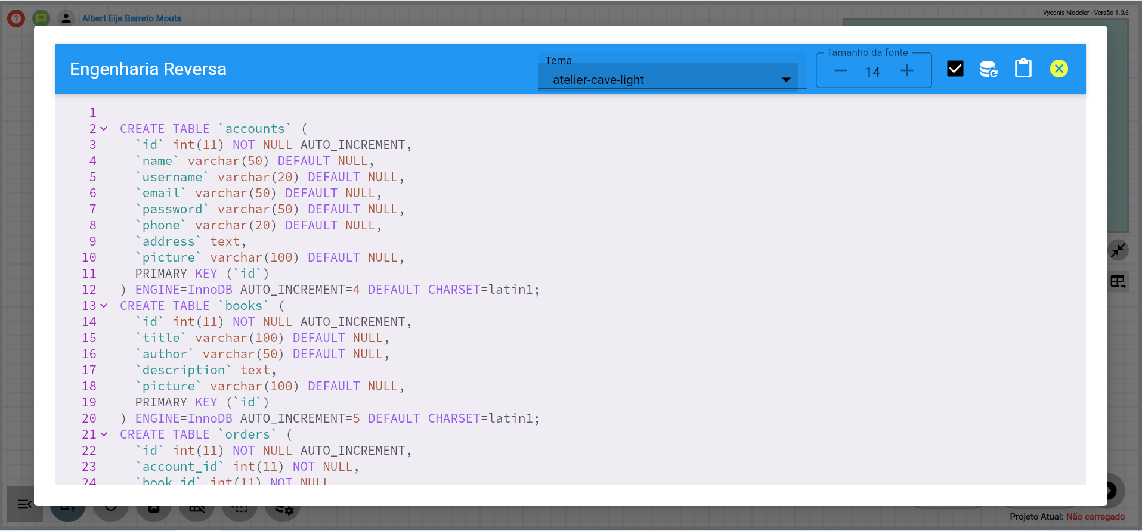This screenshot has width=1142, height=531.
Task: Collapse the orders CREATE TABLE block
Action: (x=104, y=434)
